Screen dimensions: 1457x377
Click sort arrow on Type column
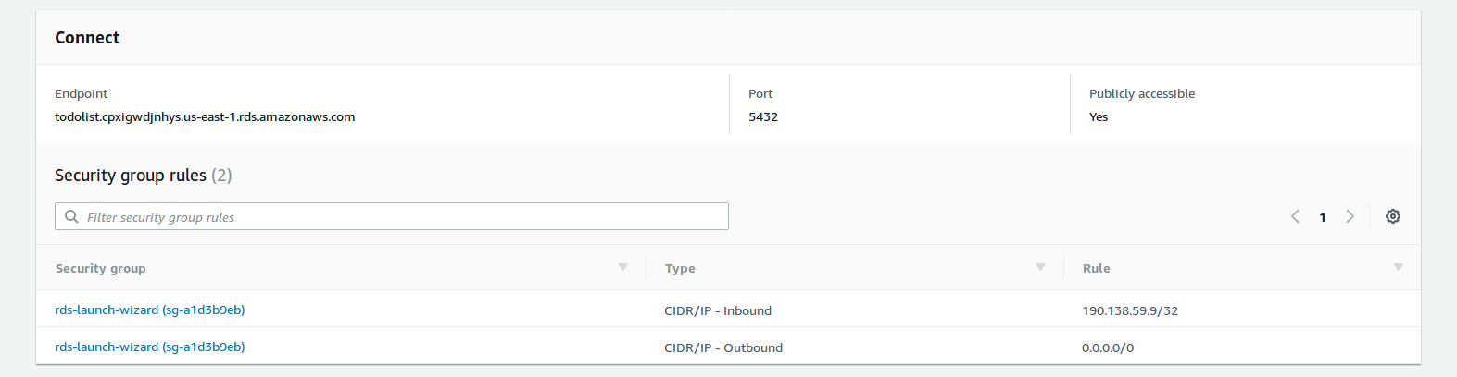pyautogui.click(x=1040, y=267)
